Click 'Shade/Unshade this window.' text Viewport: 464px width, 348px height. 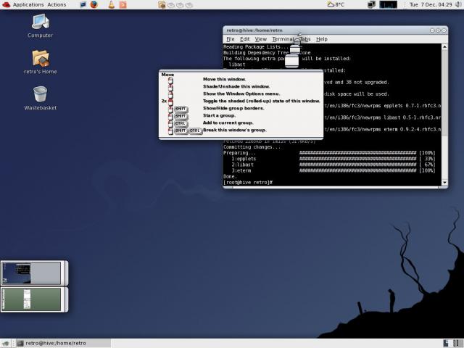point(236,86)
